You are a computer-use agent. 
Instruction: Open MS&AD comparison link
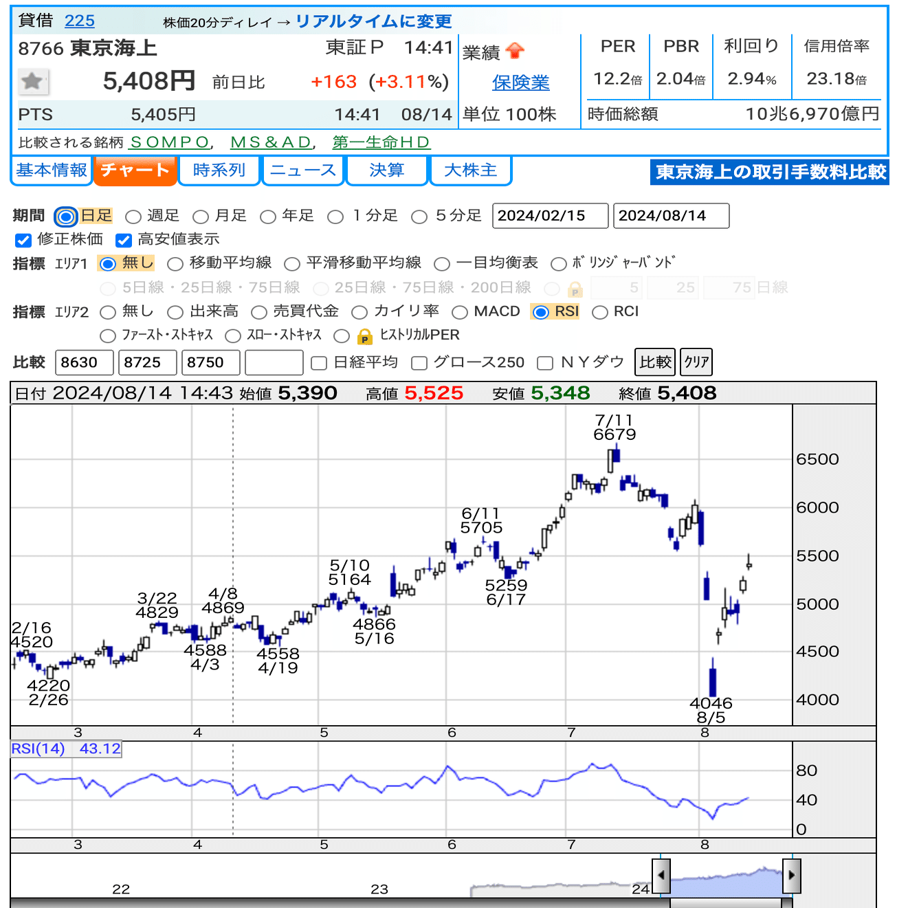pyautogui.click(x=272, y=142)
